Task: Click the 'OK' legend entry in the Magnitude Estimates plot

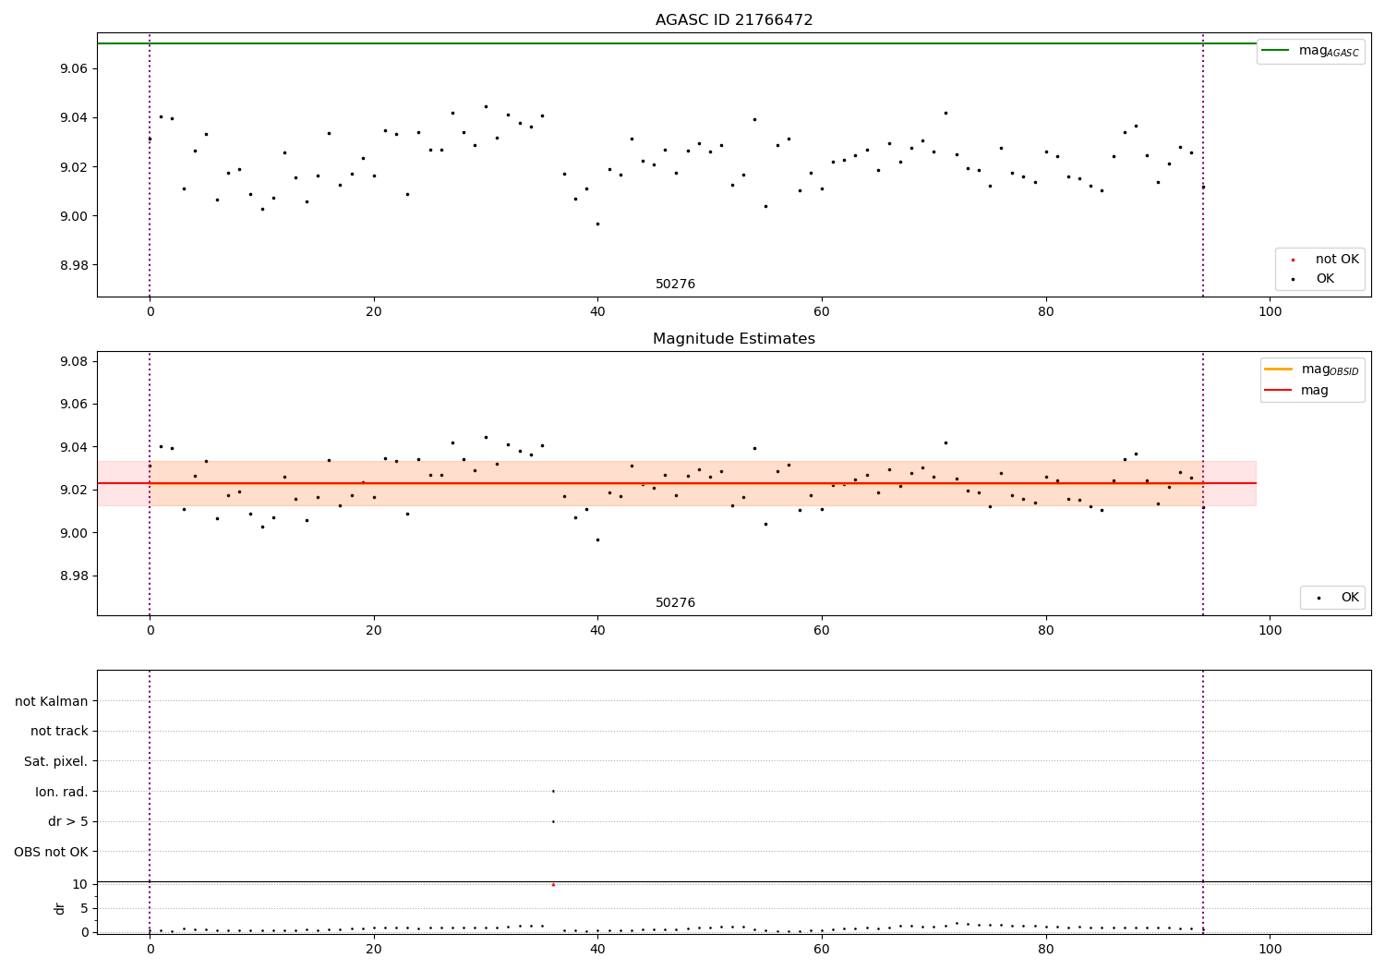Action: pyautogui.click(x=1337, y=598)
